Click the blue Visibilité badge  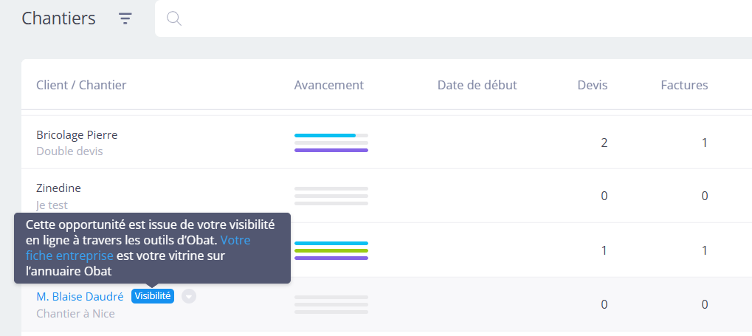(153, 296)
